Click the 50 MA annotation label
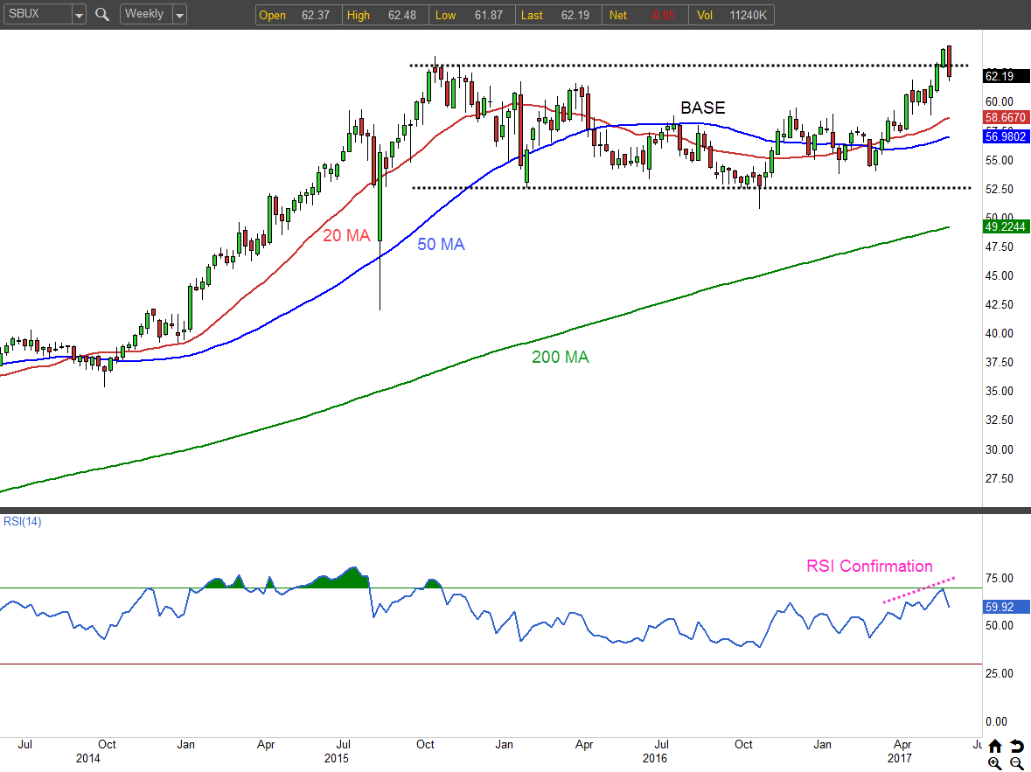The width and height of the screenshot is (1031, 772). 442,245
